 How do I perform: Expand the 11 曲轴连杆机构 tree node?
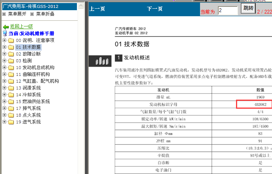pyautogui.click(x=4, y=74)
